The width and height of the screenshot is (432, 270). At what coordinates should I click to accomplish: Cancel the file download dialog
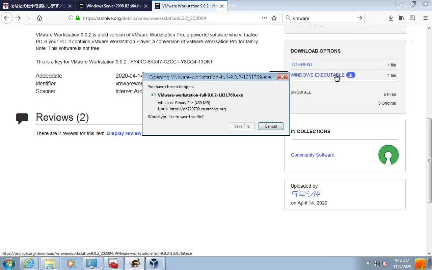[x=271, y=126]
